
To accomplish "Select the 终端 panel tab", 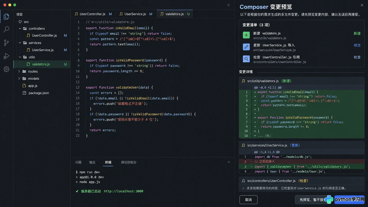I will coord(108,162).
